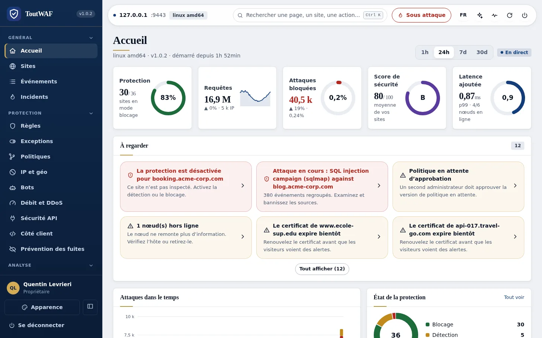Open Sites in the sidebar
The width and height of the screenshot is (542, 338).
click(51, 66)
